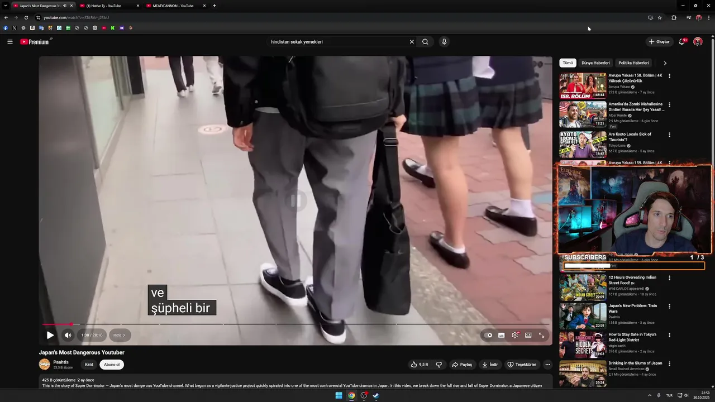Go back in browser history
Viewport: 715px width, 402px height.
6,18
